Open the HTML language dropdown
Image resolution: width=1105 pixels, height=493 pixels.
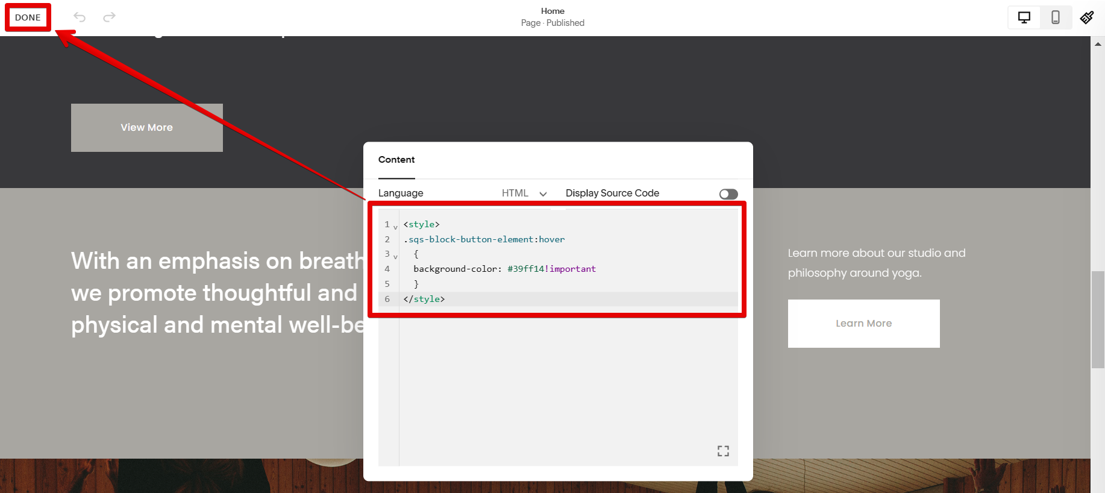tap(524, 193)
